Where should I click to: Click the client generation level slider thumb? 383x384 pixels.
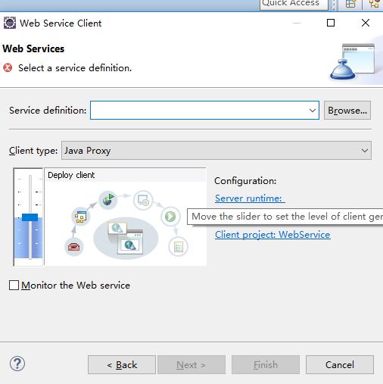tap(30, 217)
